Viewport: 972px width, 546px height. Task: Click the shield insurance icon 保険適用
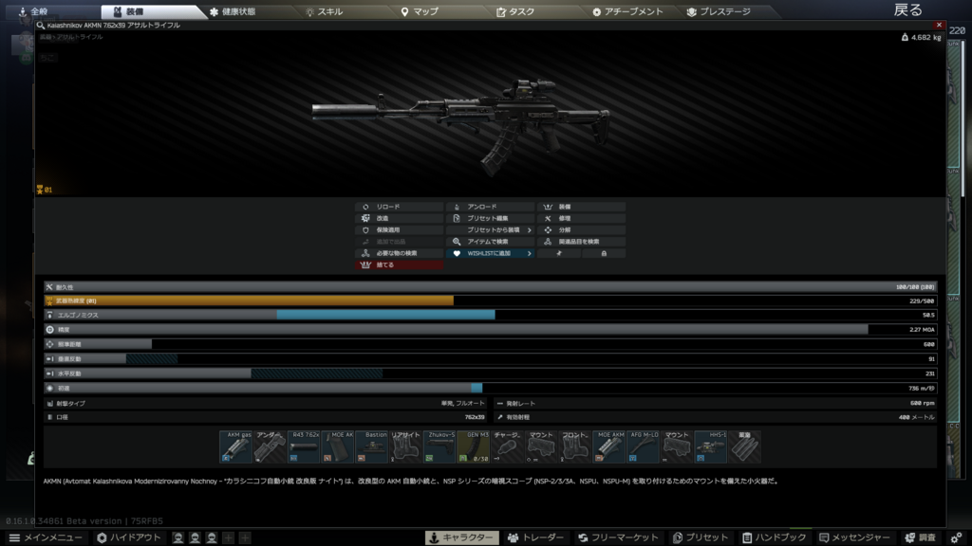(x=365, y=230)
